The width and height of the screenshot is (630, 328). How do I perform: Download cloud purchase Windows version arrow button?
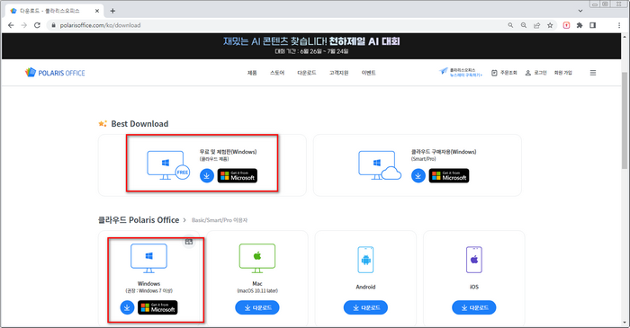coord(418,175)
